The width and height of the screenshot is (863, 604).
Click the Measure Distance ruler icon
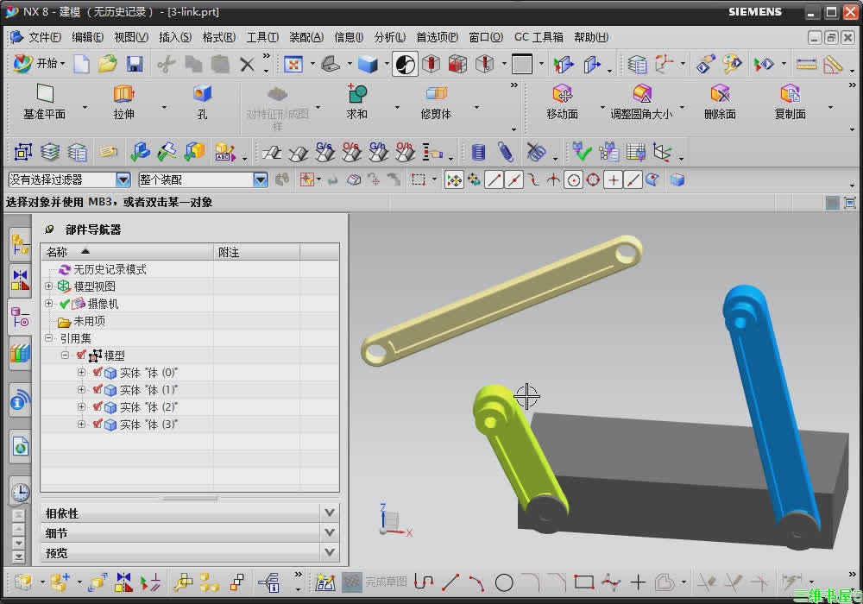click(806, 65)
